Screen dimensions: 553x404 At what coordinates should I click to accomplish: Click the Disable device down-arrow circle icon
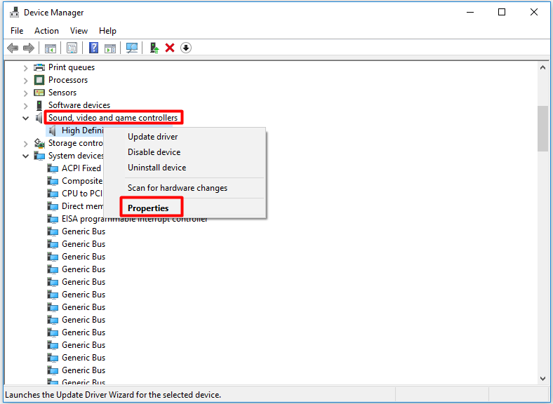pyautogui.click(x=186, y=48)
